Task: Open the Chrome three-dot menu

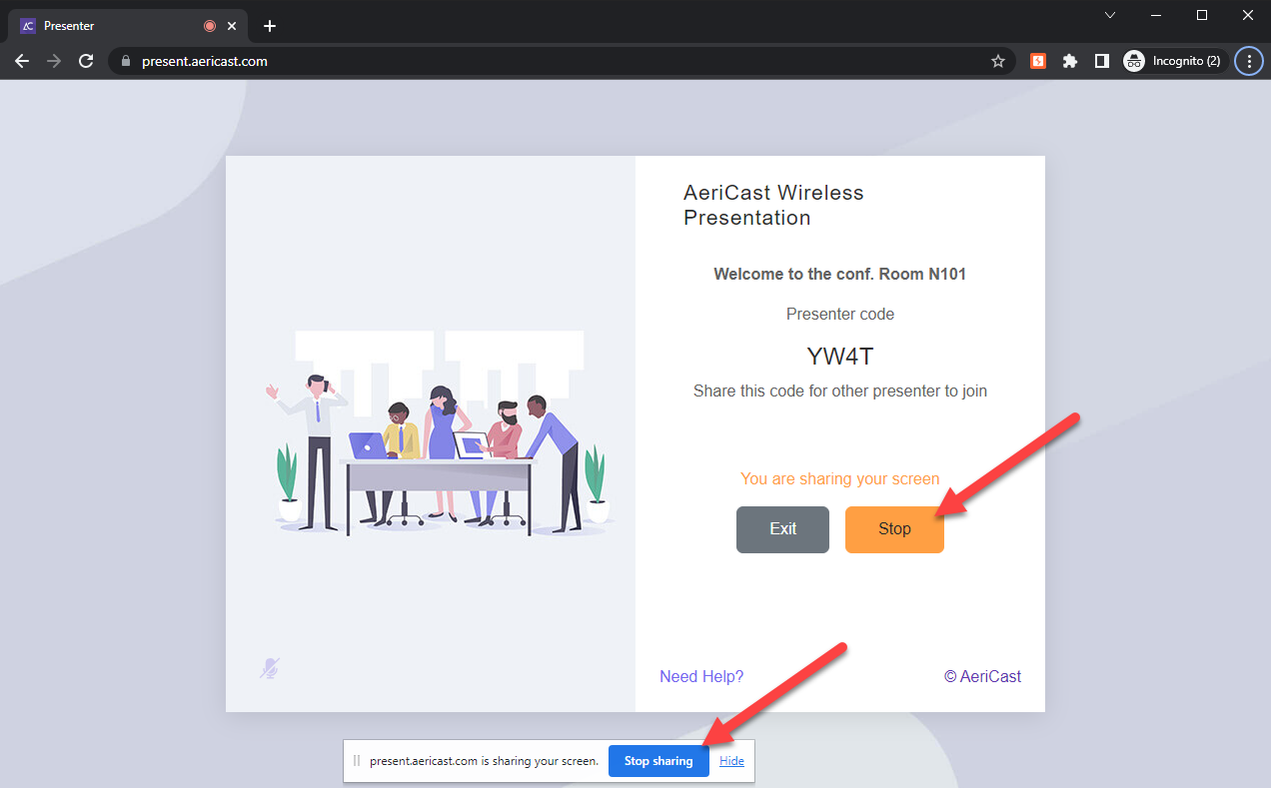Action: point(1249,61)
